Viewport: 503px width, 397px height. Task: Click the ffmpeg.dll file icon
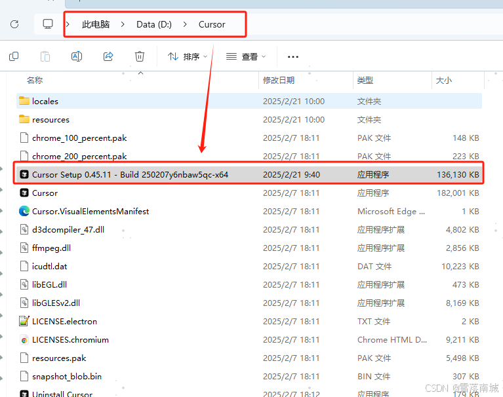pos(24,248)
